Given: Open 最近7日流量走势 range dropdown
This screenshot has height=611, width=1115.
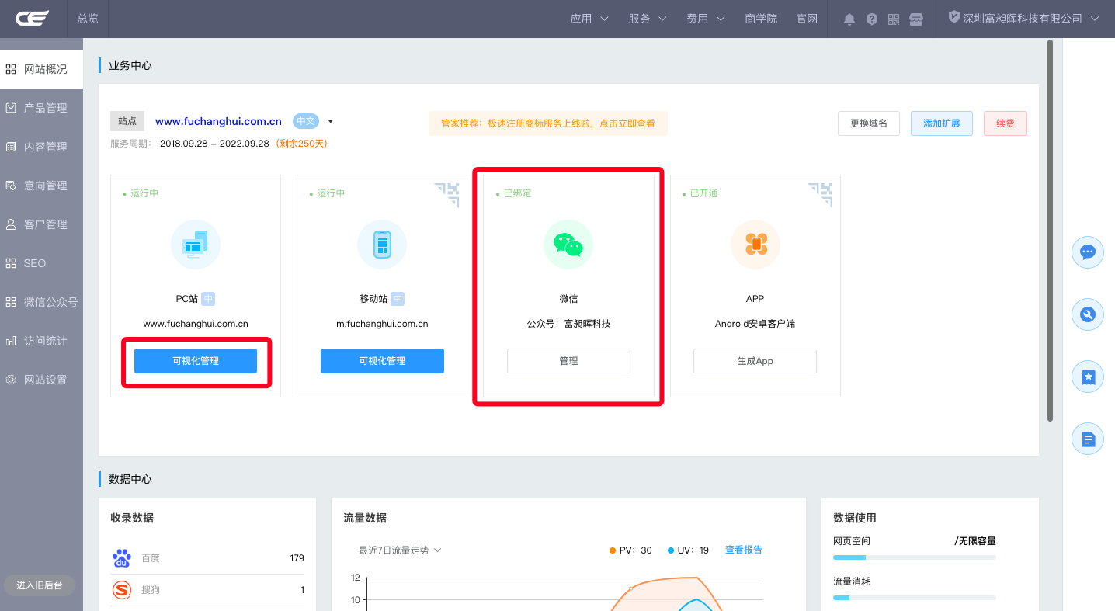Looking at the screenshot, I should point(400,550).
